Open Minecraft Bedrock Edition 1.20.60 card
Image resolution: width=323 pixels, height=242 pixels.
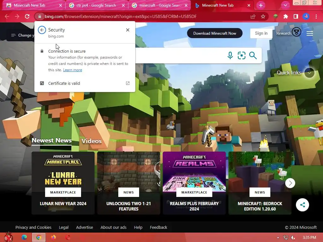point(260,183)
